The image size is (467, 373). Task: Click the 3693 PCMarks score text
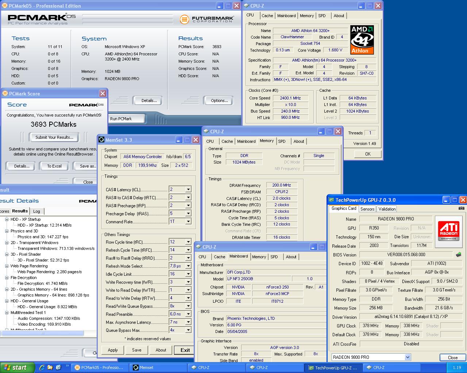(54, 124)
